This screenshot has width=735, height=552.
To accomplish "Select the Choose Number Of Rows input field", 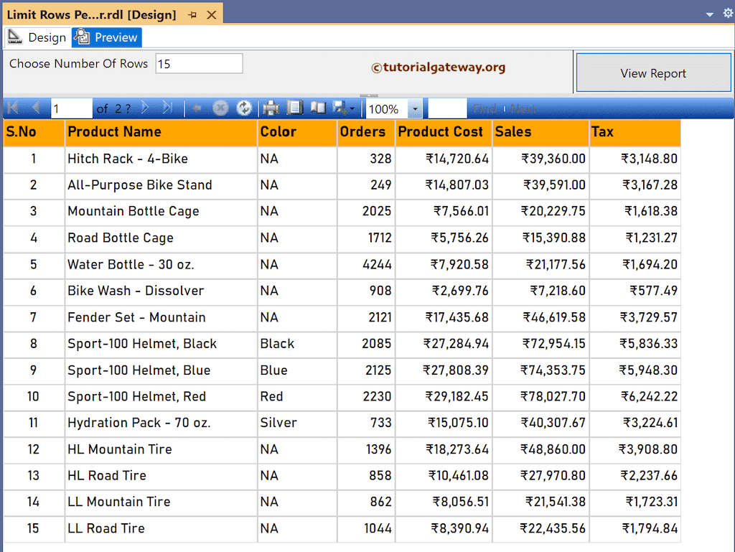I will click(199, 63).
